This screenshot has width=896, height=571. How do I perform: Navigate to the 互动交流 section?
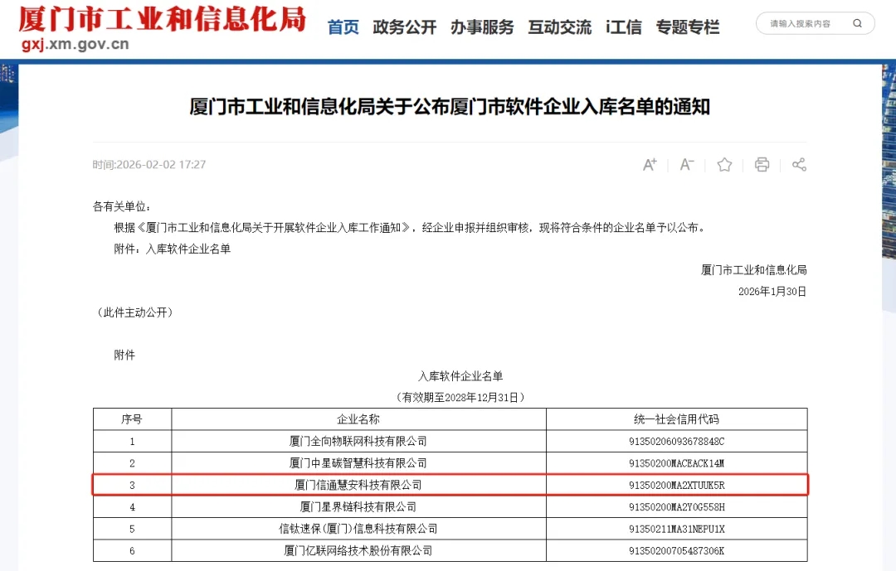[559, 27]
